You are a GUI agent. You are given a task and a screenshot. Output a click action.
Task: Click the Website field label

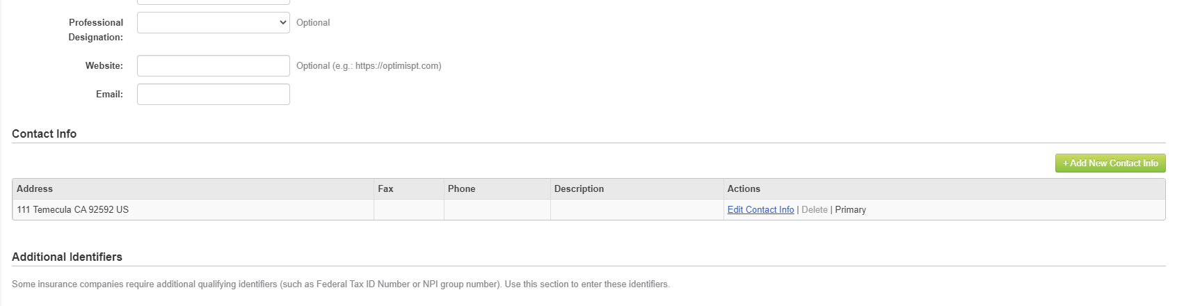pos(104,66)
